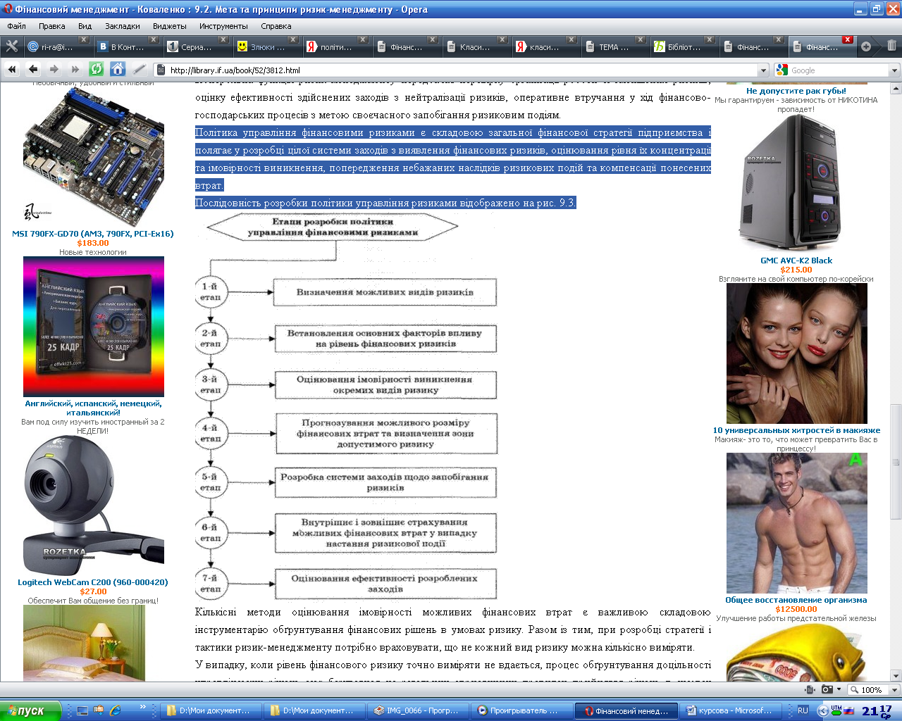Open the Правка menu
902x721 pixels.
click(x=51, y=26)
